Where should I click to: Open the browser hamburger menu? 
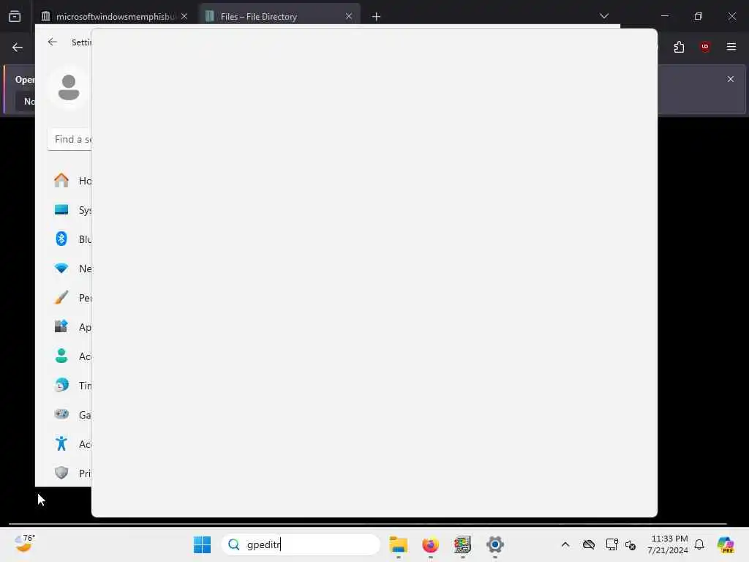[x=731, y=47]
